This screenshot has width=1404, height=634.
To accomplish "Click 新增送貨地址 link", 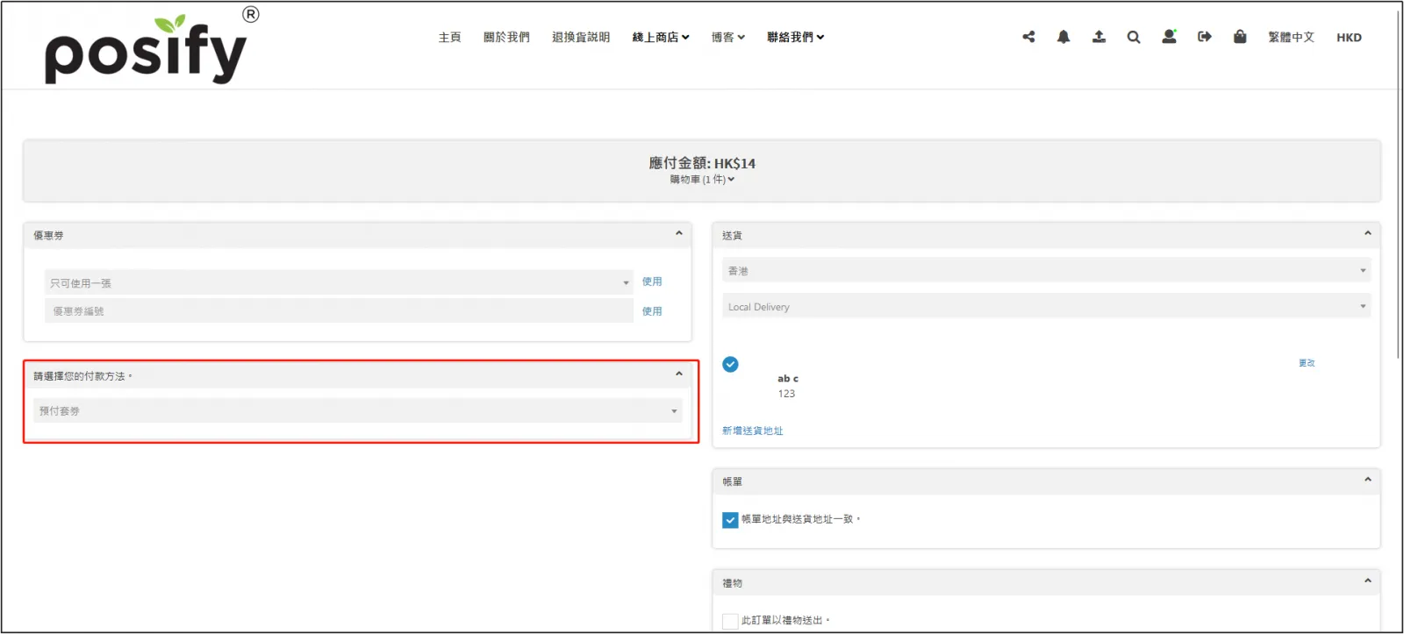I will point(752,431).
